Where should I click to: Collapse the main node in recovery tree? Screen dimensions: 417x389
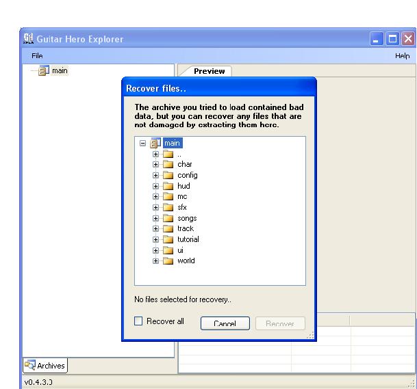(143, 144)
